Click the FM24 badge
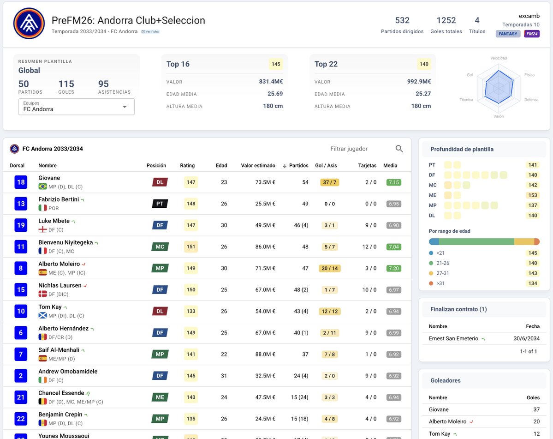The image size is (553, 439). click(532, 34)
